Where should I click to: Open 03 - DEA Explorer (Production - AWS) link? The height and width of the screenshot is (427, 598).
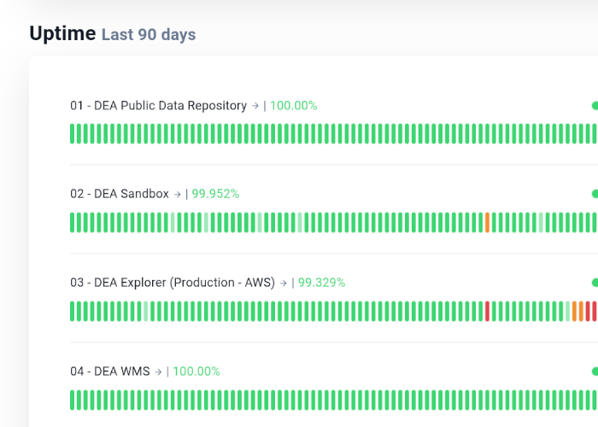(173, 283)
